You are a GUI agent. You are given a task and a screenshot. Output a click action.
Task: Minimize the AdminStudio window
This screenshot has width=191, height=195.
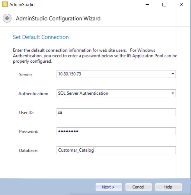coord(147,5)
